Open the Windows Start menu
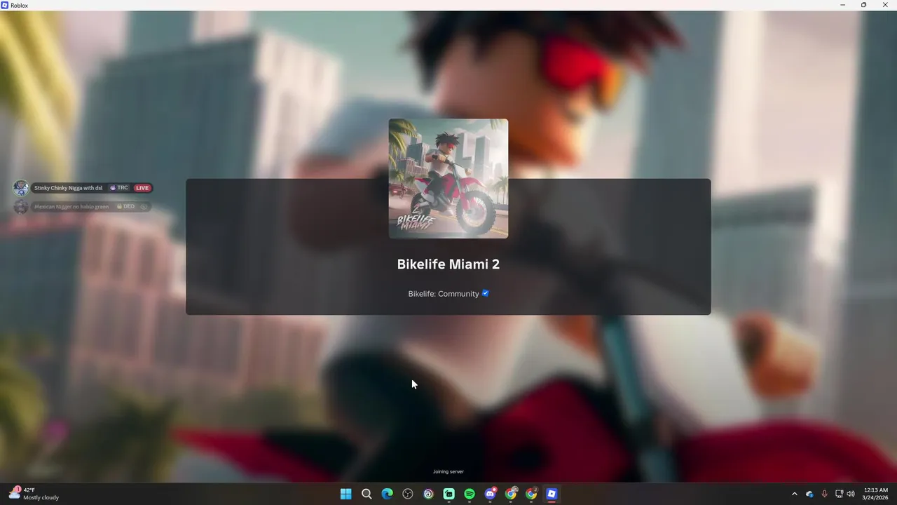Image resolution: width=897 pixels, height=505 pixels. [x=345, y=494]
